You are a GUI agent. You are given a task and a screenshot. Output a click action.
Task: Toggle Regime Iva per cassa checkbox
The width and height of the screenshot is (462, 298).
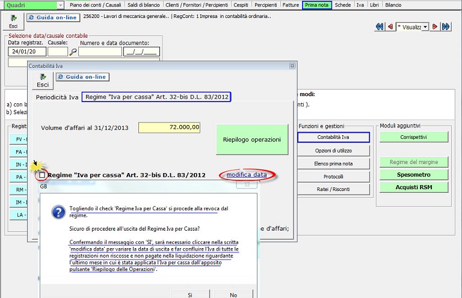click(42, 175)
